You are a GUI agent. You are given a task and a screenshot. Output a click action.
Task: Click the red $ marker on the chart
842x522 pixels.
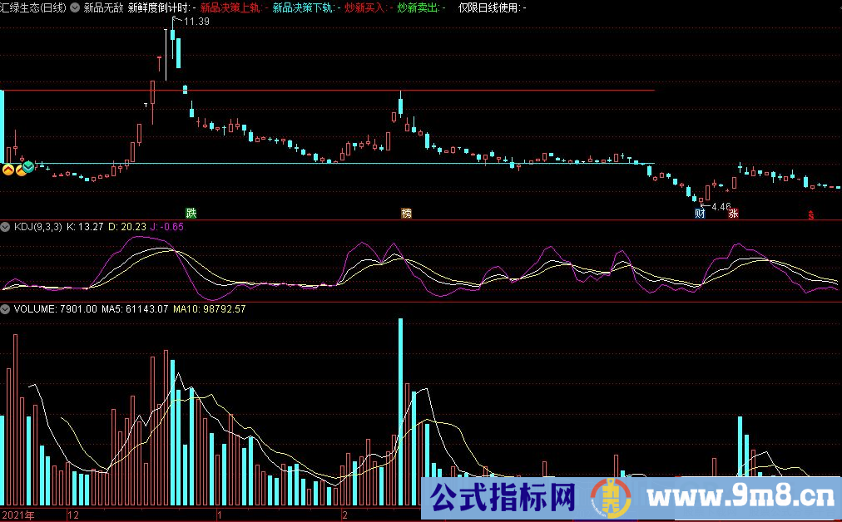(811, 215)
